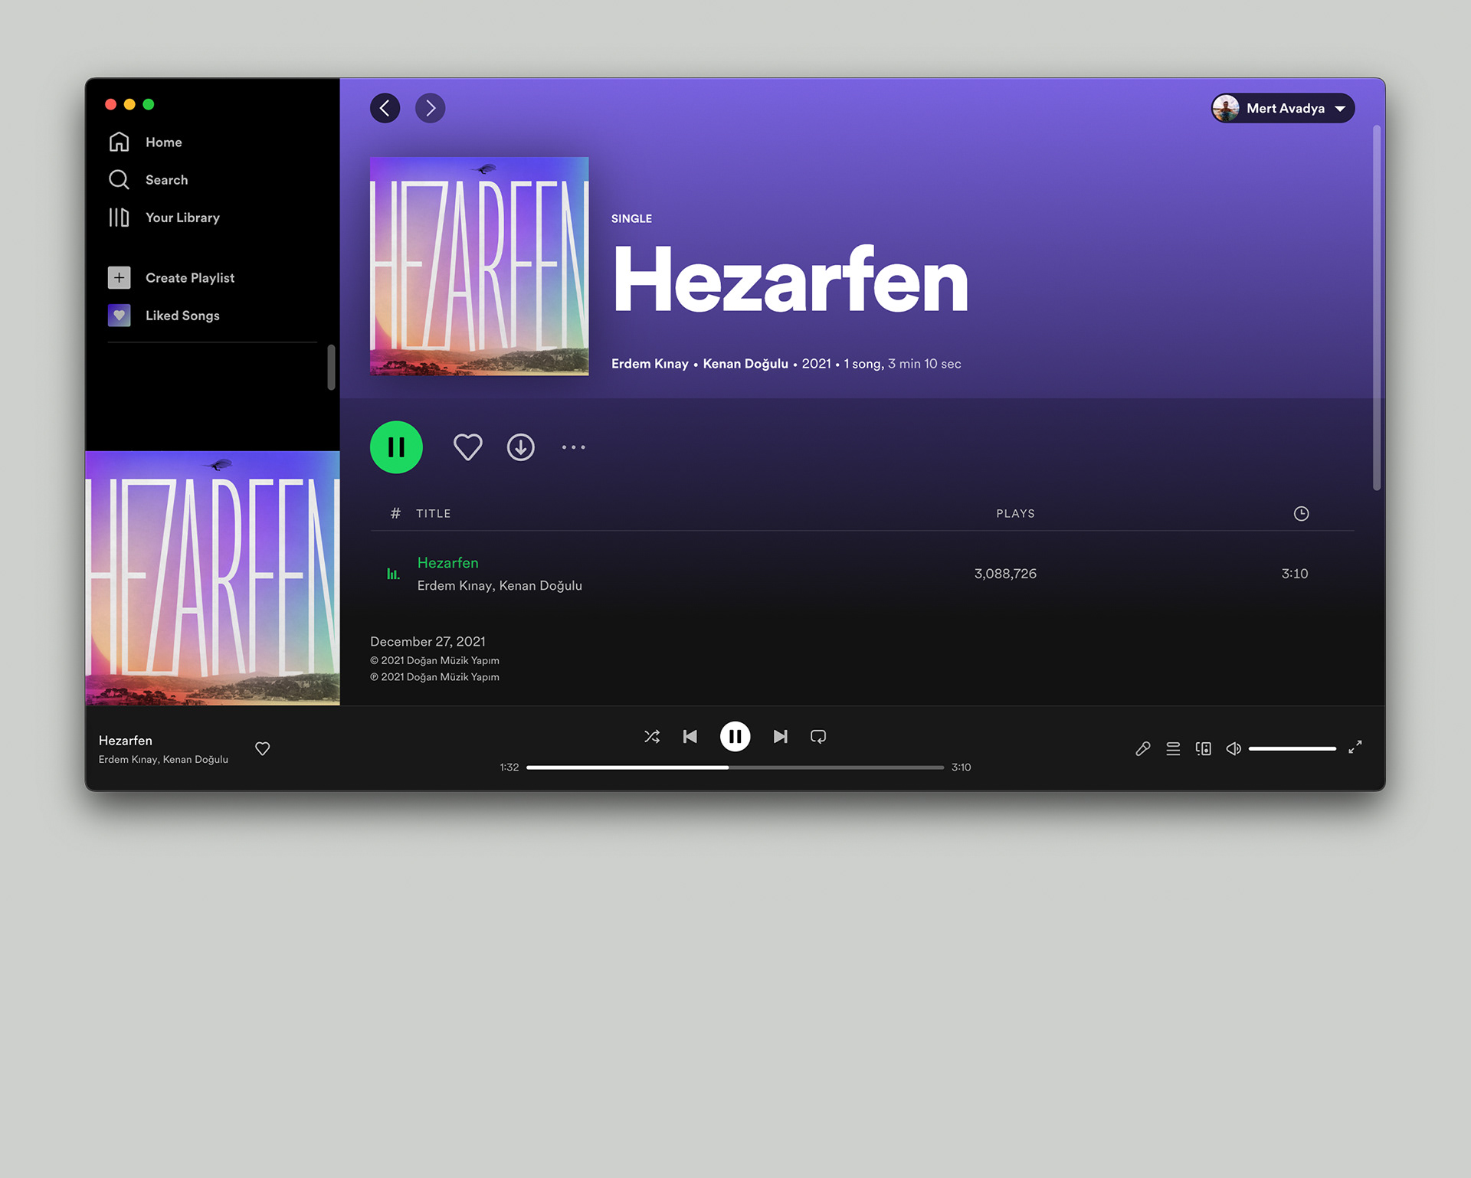This screenshot has width=1471, height=1178.
Task: Skip to the next track
Action: [780, 736]
